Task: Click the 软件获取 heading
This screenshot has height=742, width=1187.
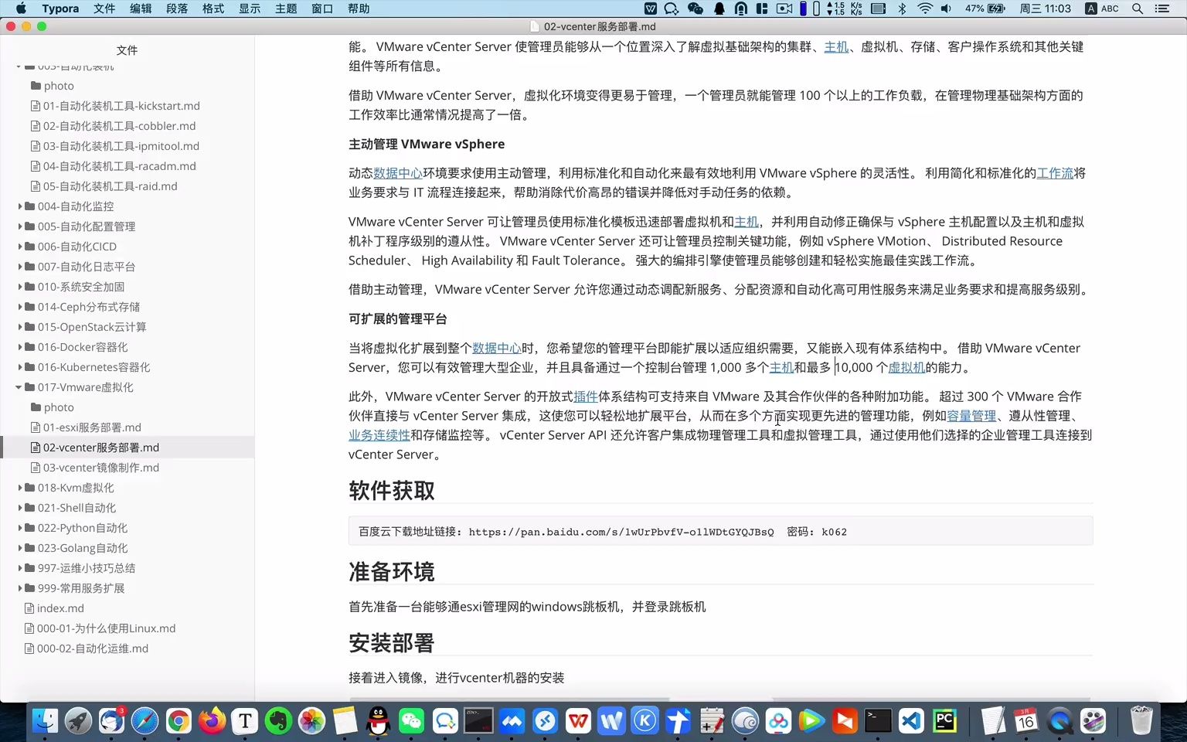Action: click(392, 491)
